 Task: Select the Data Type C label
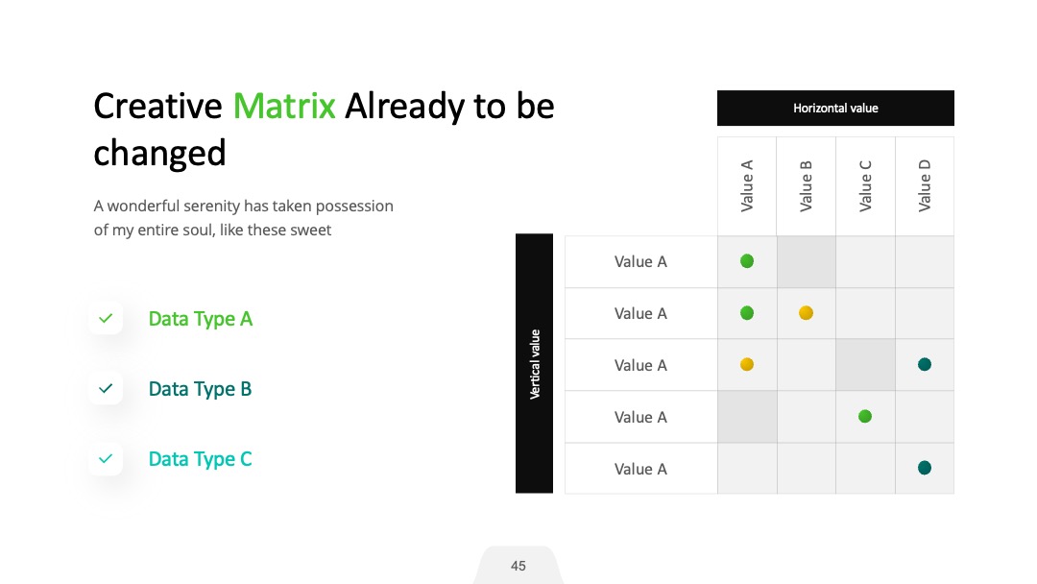pos(201,459)
